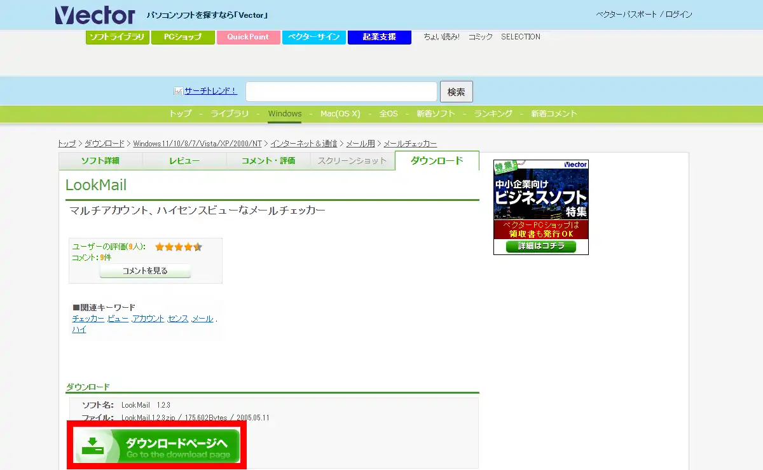Click the インターネット＆通信 breadcrumb

304,144
